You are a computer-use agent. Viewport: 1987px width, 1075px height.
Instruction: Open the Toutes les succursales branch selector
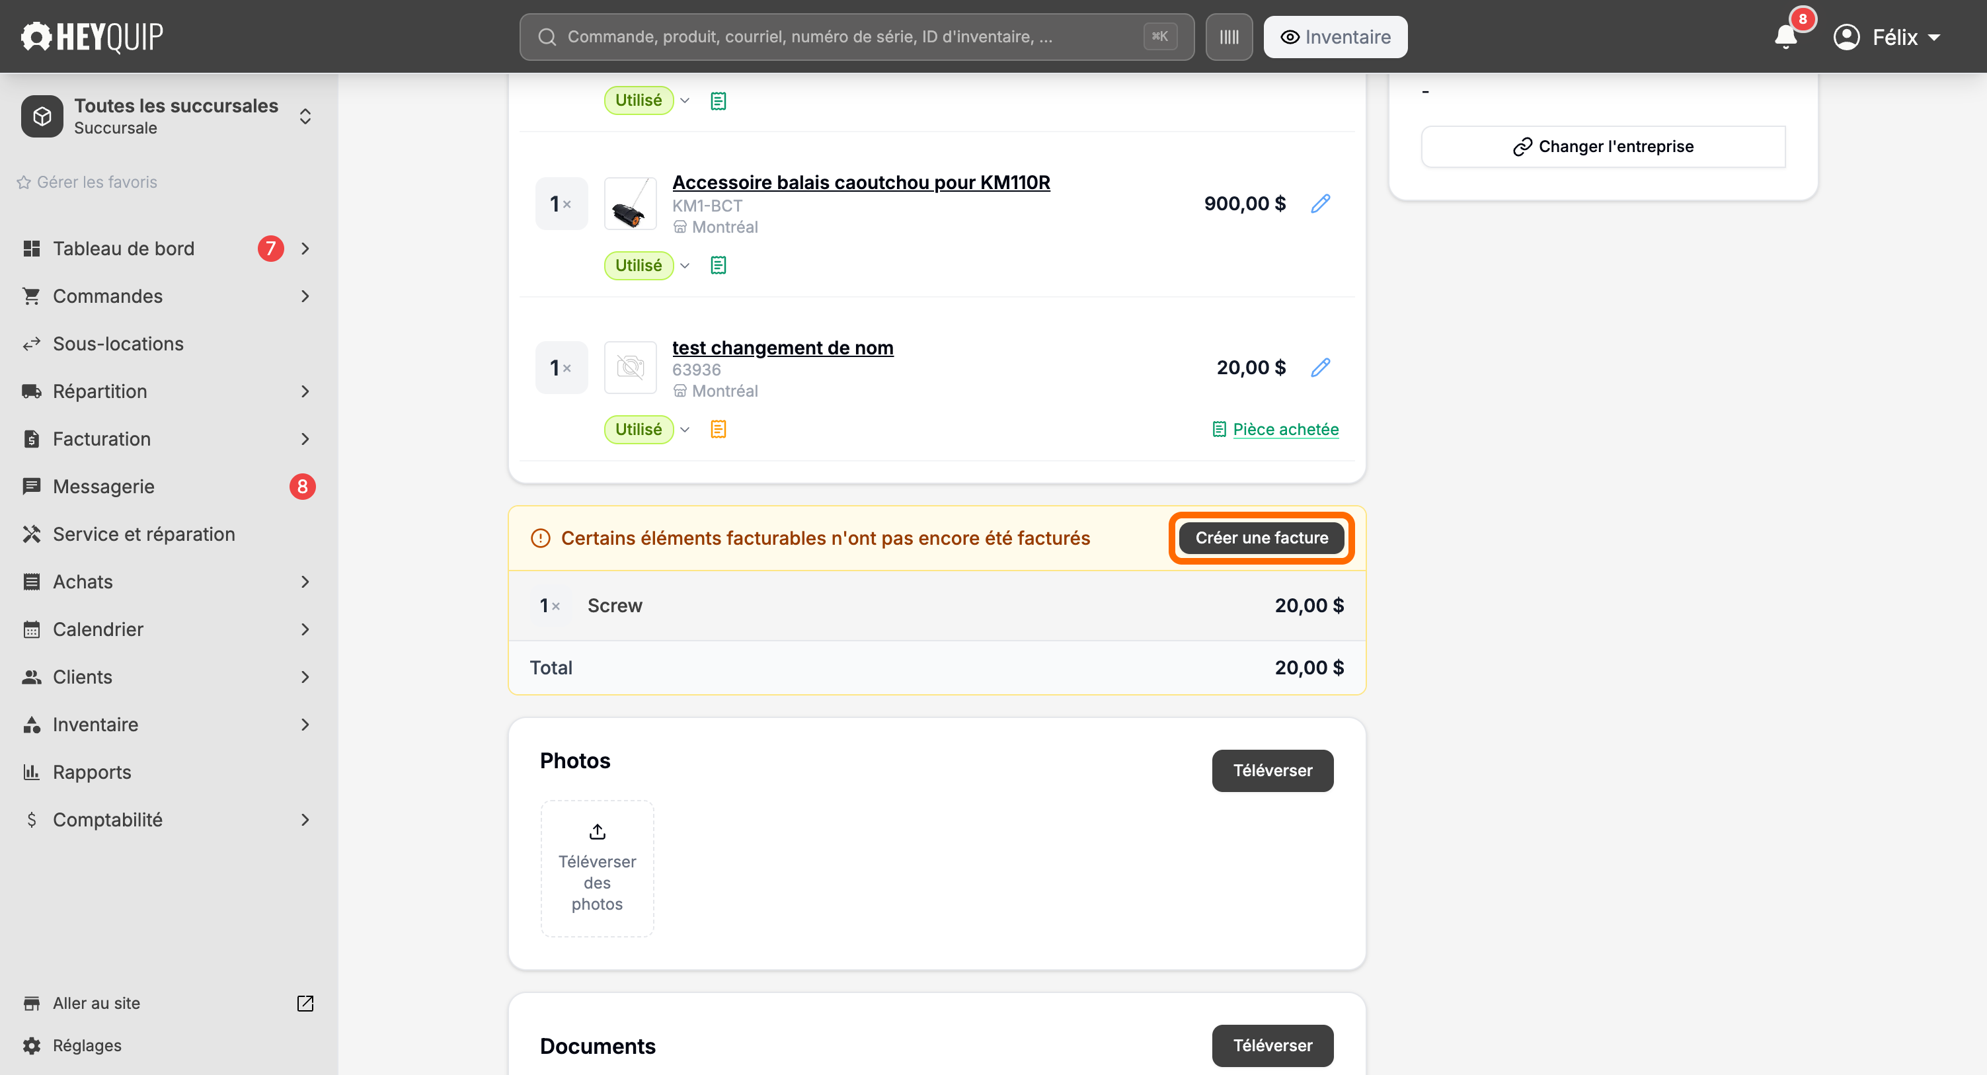pyautogui.click(x=168, y=116)
